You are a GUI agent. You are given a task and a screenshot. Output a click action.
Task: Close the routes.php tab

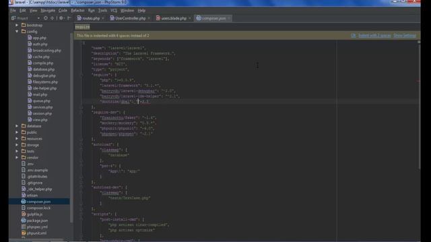click(x=103, y=18)
